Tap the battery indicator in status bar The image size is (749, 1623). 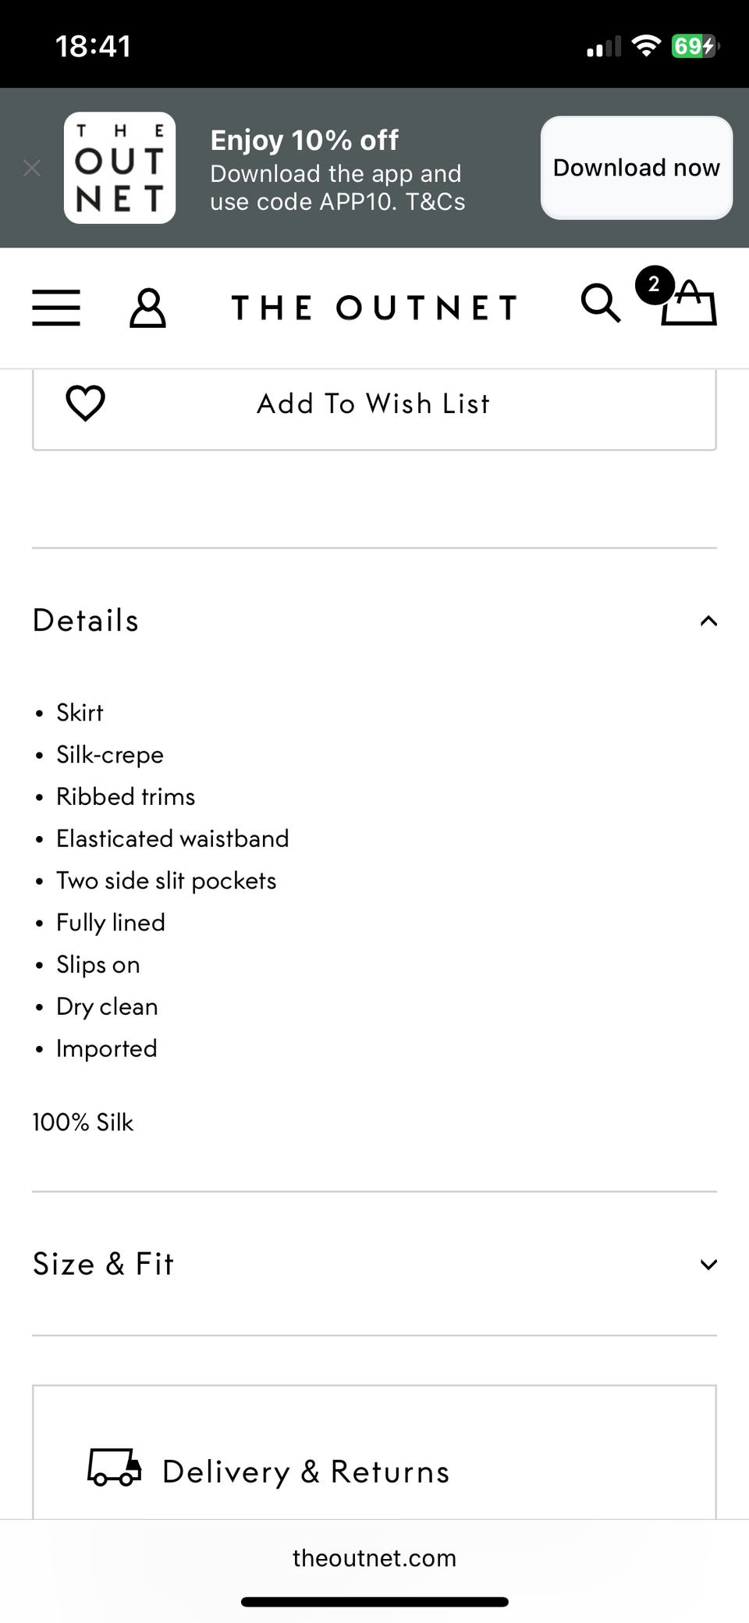(x=694, y=47)
